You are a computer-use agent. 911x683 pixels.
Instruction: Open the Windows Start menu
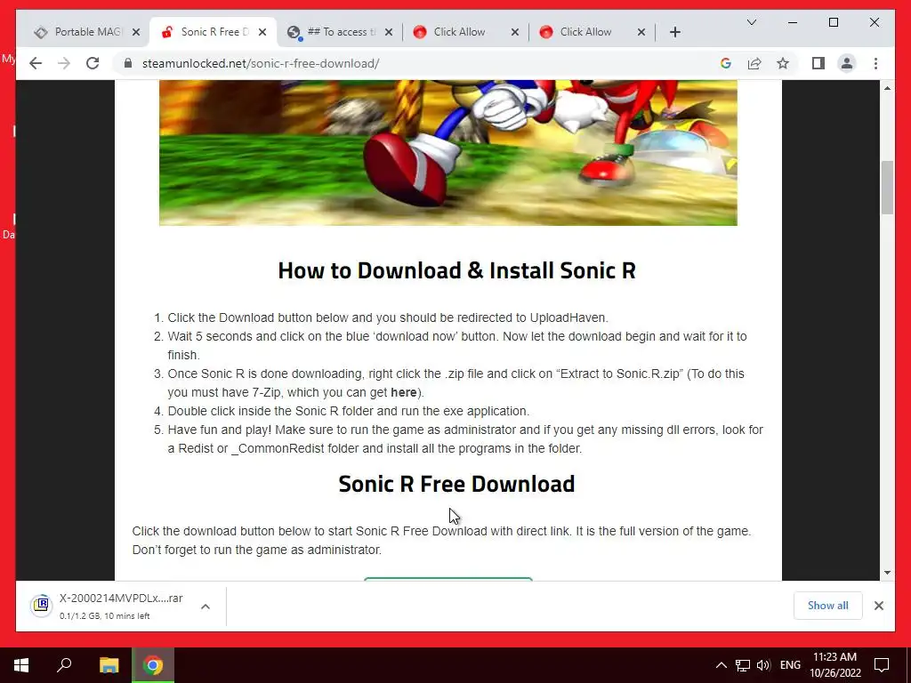[21, 665]
